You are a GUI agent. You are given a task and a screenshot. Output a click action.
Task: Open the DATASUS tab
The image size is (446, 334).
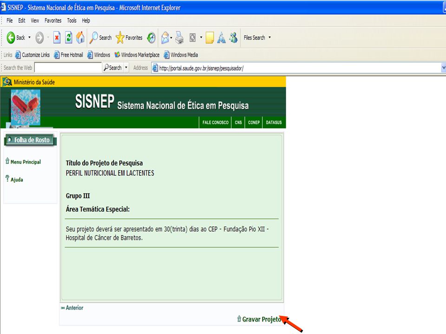click(x=274, y=122)
